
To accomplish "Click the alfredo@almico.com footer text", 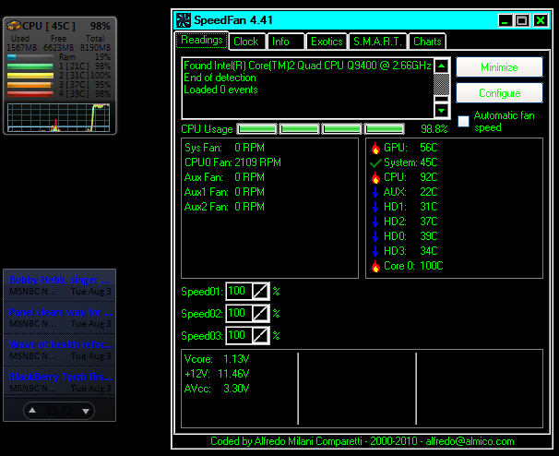I will click(x=470, y=441).
